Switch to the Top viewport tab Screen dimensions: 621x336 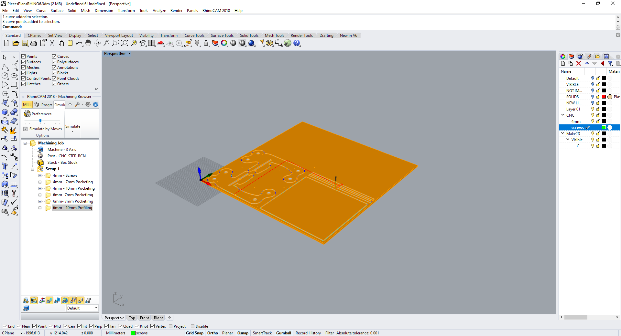pos(132,318)
